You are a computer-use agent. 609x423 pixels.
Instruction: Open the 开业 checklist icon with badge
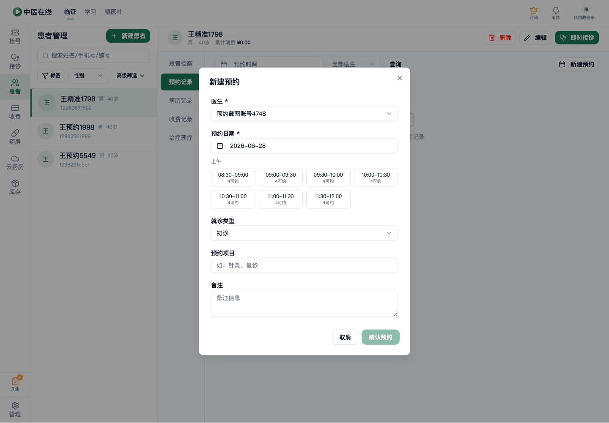15,384
